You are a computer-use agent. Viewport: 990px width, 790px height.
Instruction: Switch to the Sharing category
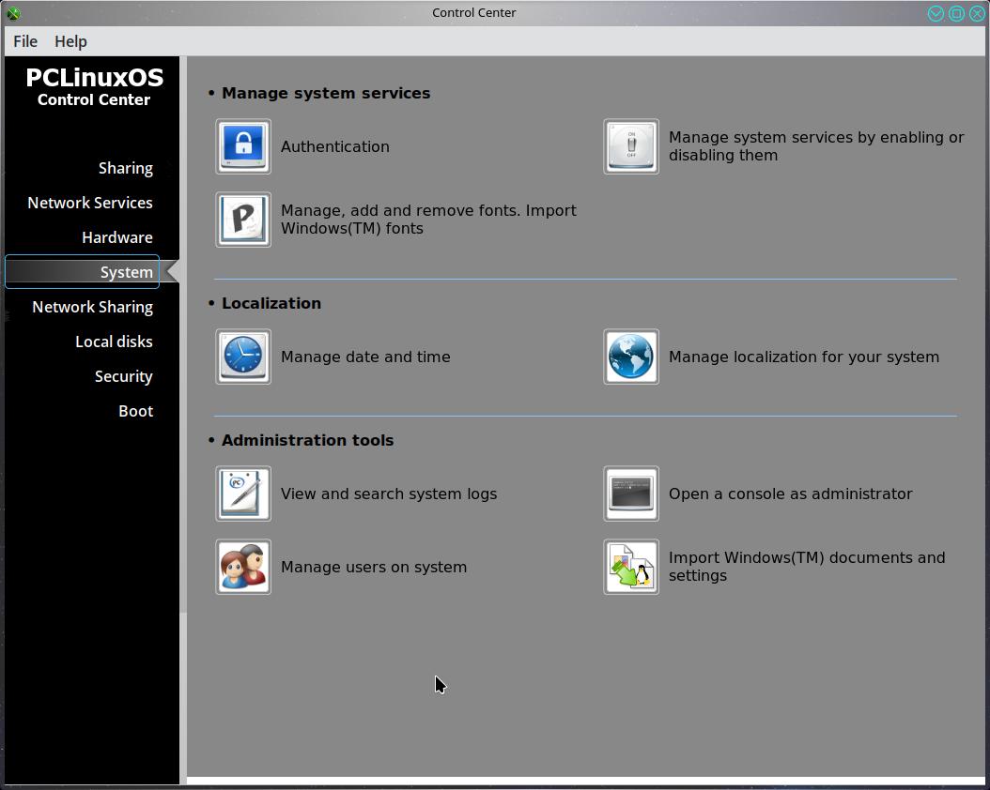point(125,168)
